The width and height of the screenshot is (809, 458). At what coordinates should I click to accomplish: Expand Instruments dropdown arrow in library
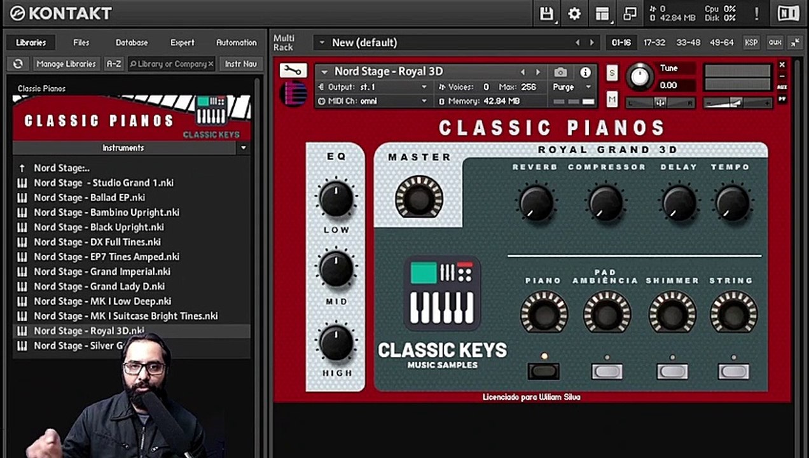click(x=243, y=148)
